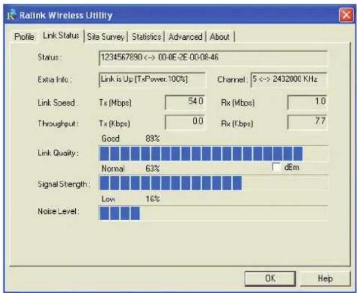Go to the Statistics tab

[146, 36]
